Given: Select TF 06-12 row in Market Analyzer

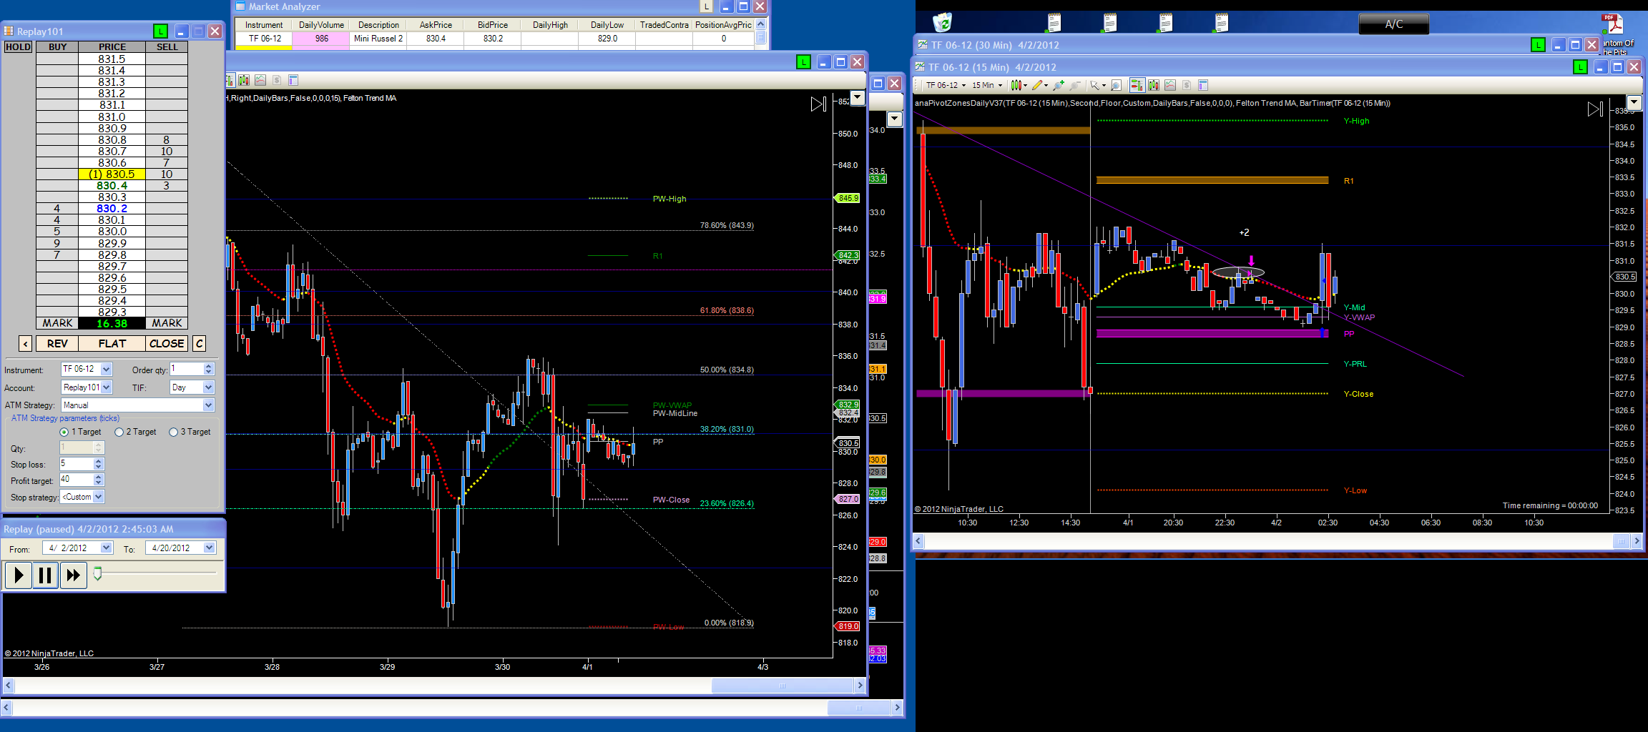Looking at the screenshot, I should click(494, 39).
